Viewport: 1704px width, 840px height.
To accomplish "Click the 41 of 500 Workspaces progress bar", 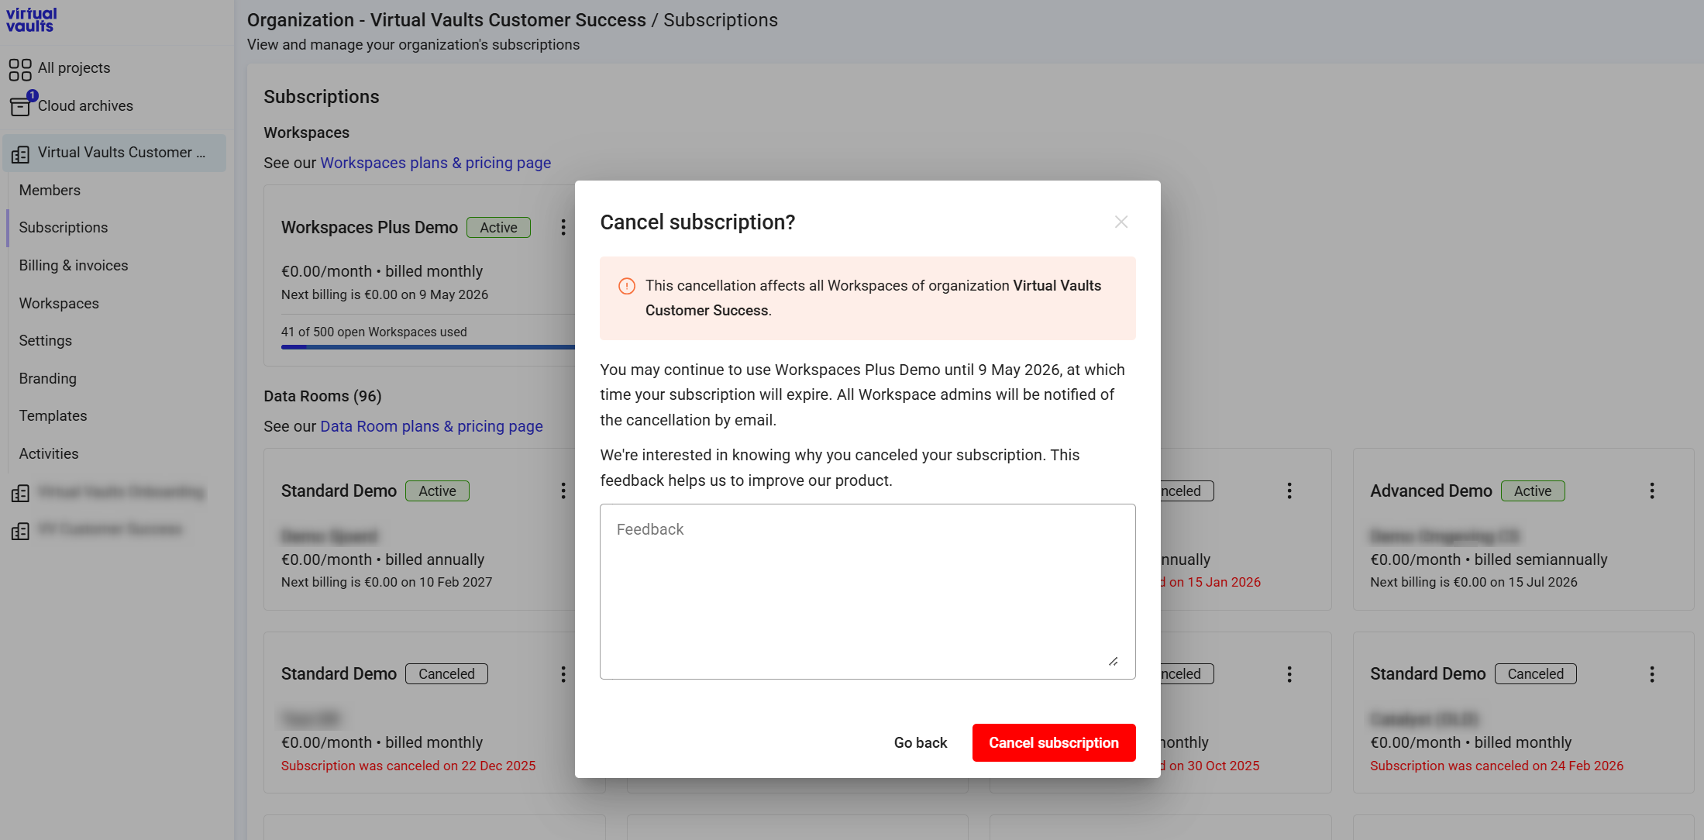I will pyautogui.click(x=428, y=347).
